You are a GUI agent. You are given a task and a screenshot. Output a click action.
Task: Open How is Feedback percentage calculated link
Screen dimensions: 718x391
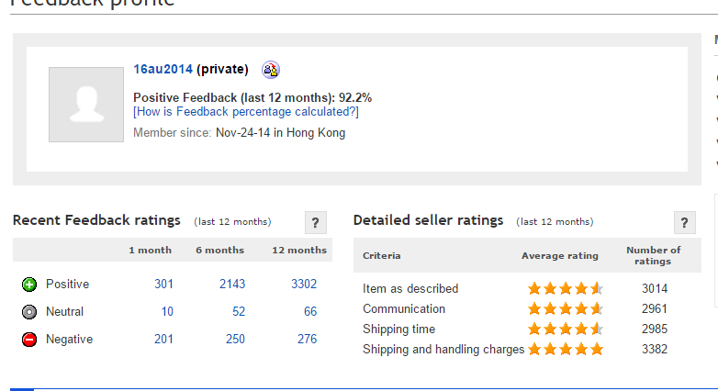click(x=246, y=112)
